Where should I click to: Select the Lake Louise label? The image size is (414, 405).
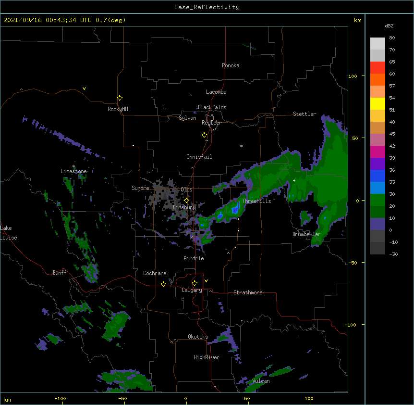click(x=9, y=233)
